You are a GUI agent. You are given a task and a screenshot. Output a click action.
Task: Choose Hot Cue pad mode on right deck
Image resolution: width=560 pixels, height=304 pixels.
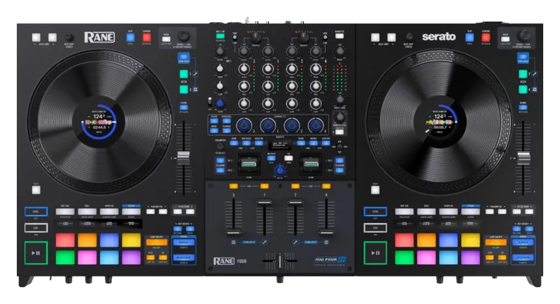405,212
